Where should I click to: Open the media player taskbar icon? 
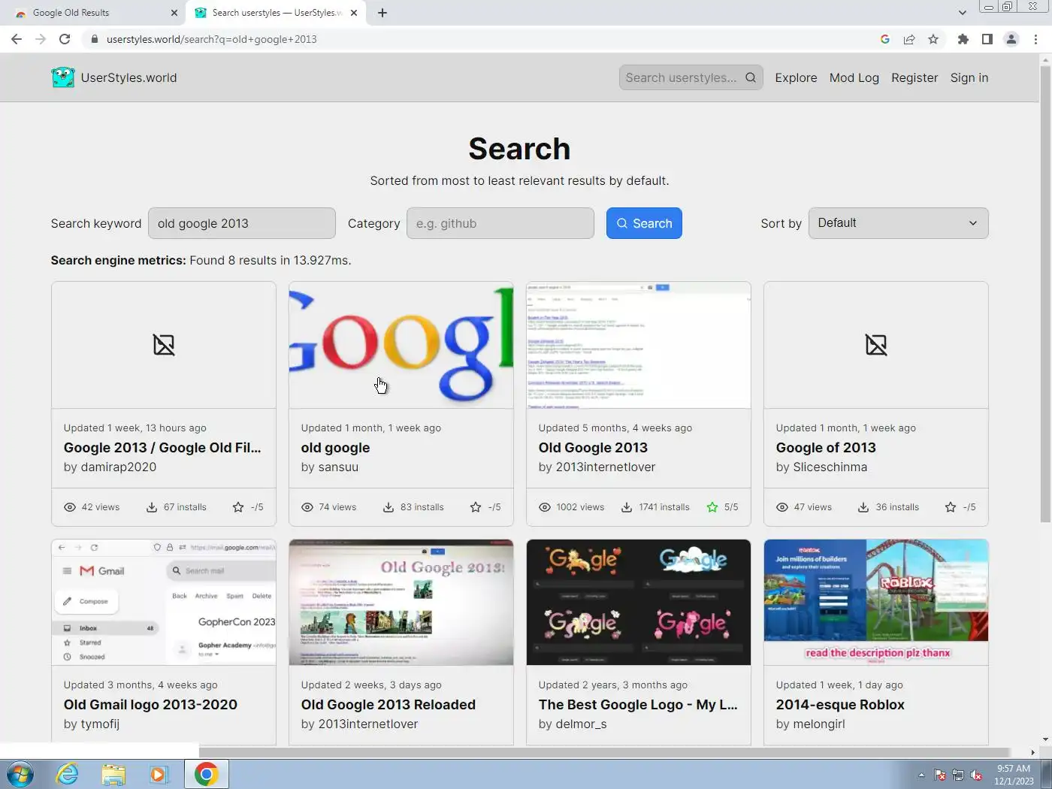click(x=159, y=774)
